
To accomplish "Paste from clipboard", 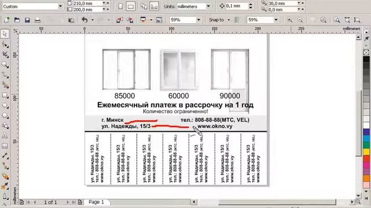I will tap(71, 20).
